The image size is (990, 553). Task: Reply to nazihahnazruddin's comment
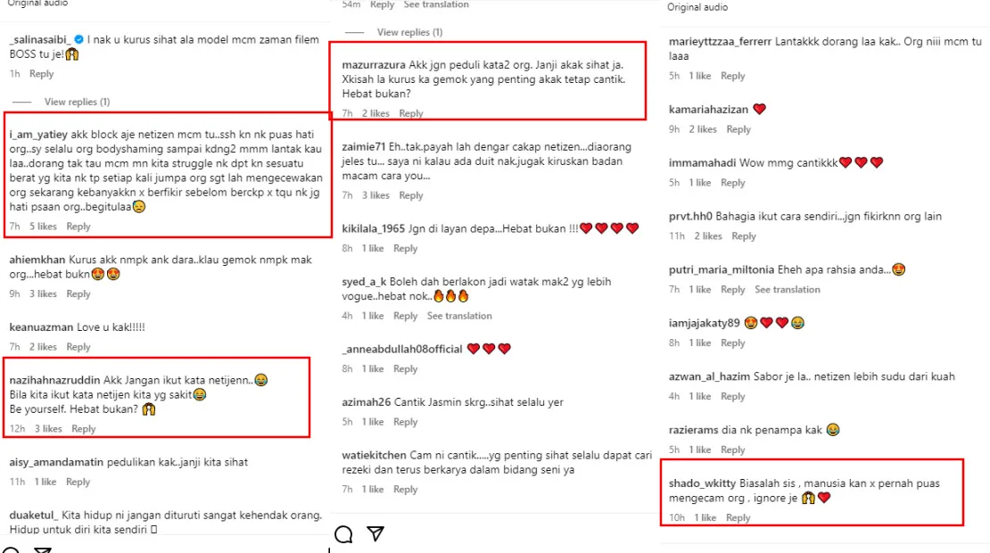click(x=84, y=429)
